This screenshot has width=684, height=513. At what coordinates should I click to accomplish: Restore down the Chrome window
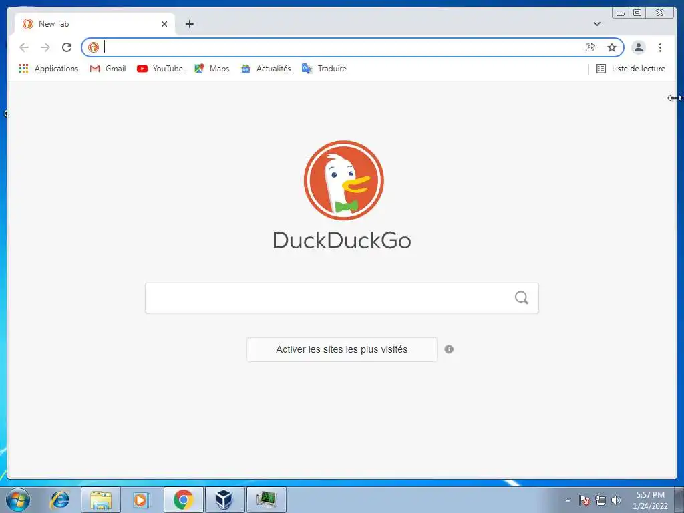click(x=637, y=13)
